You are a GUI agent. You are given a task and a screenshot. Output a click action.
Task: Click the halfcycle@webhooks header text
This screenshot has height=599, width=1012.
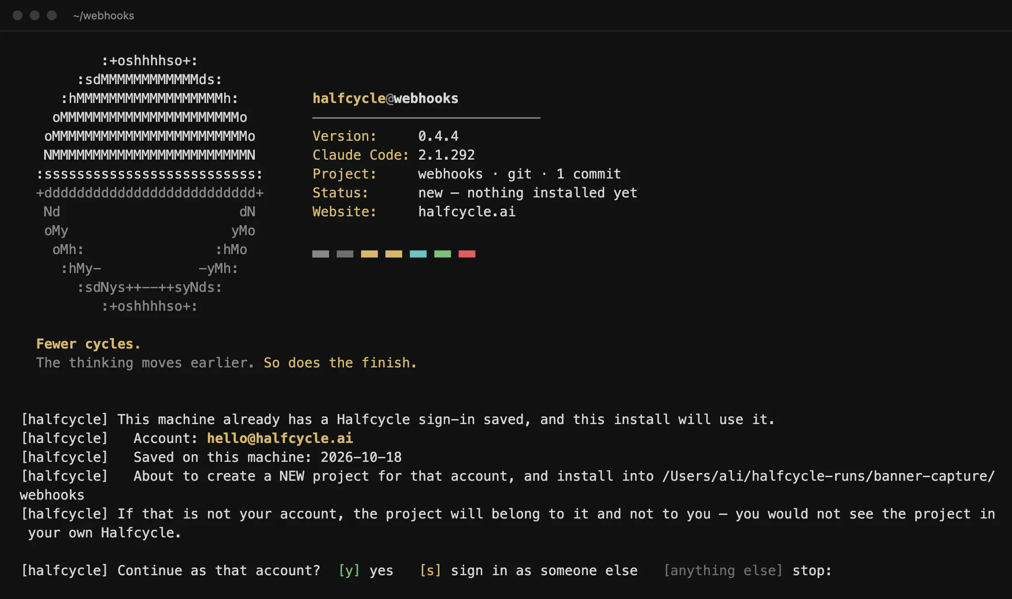[x=385, y=98]
